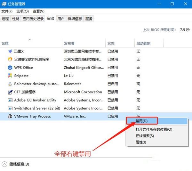This screenshot has height=171, width=192.
Task: Collapse to 简略信息 using the arrow icon
Action: click(4, 164)
